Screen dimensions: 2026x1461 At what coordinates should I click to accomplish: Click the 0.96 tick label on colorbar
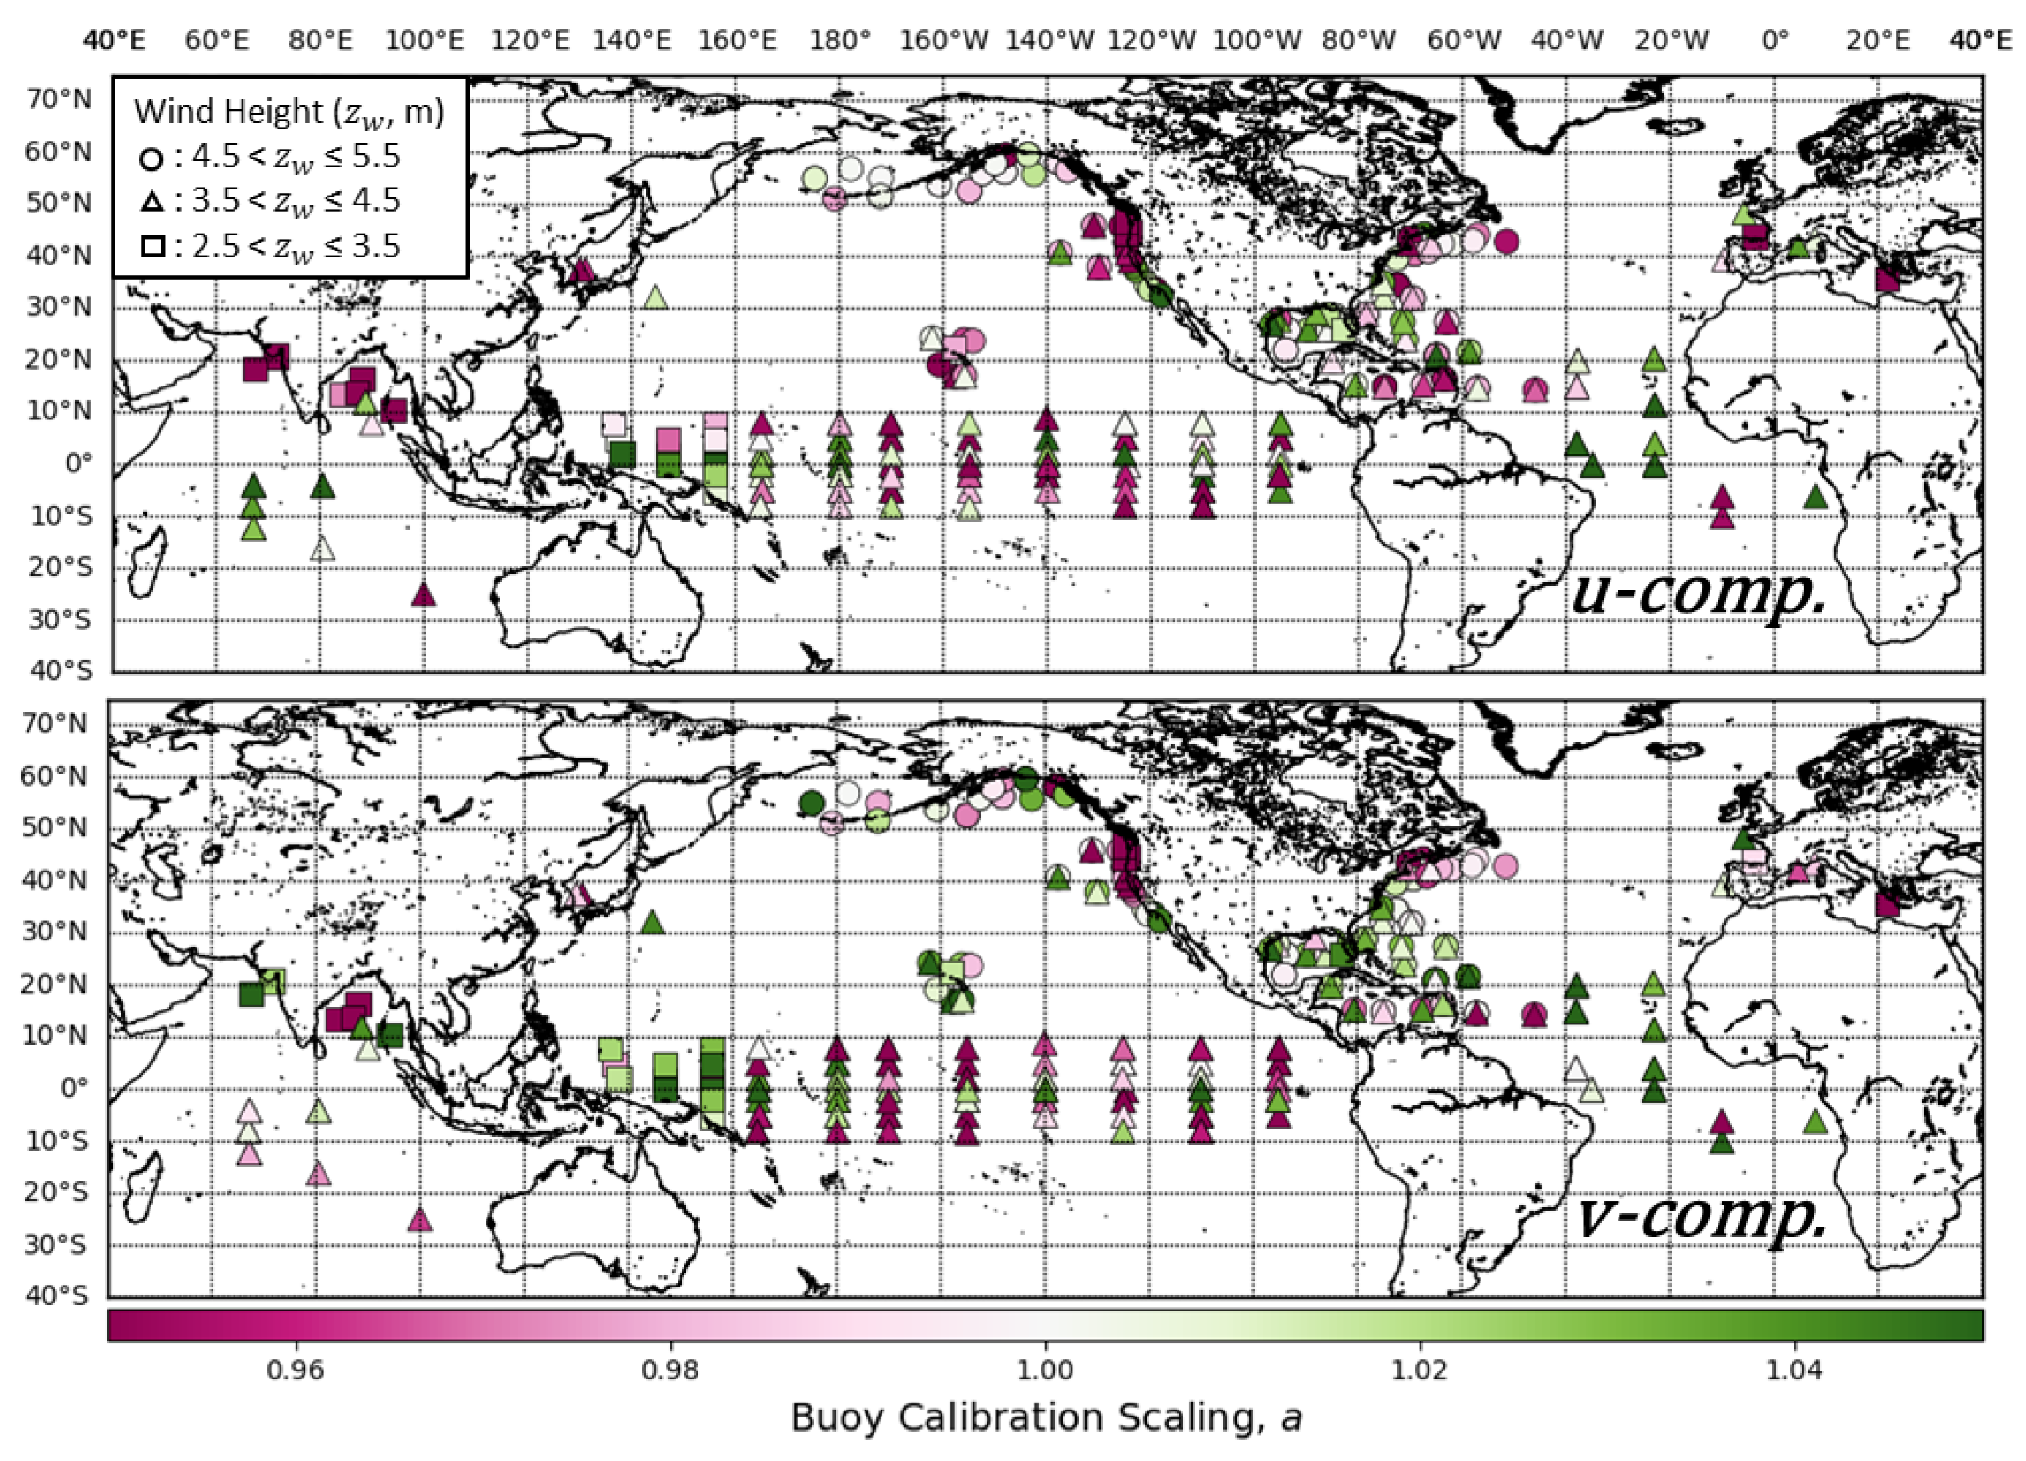pos(296,1370)
